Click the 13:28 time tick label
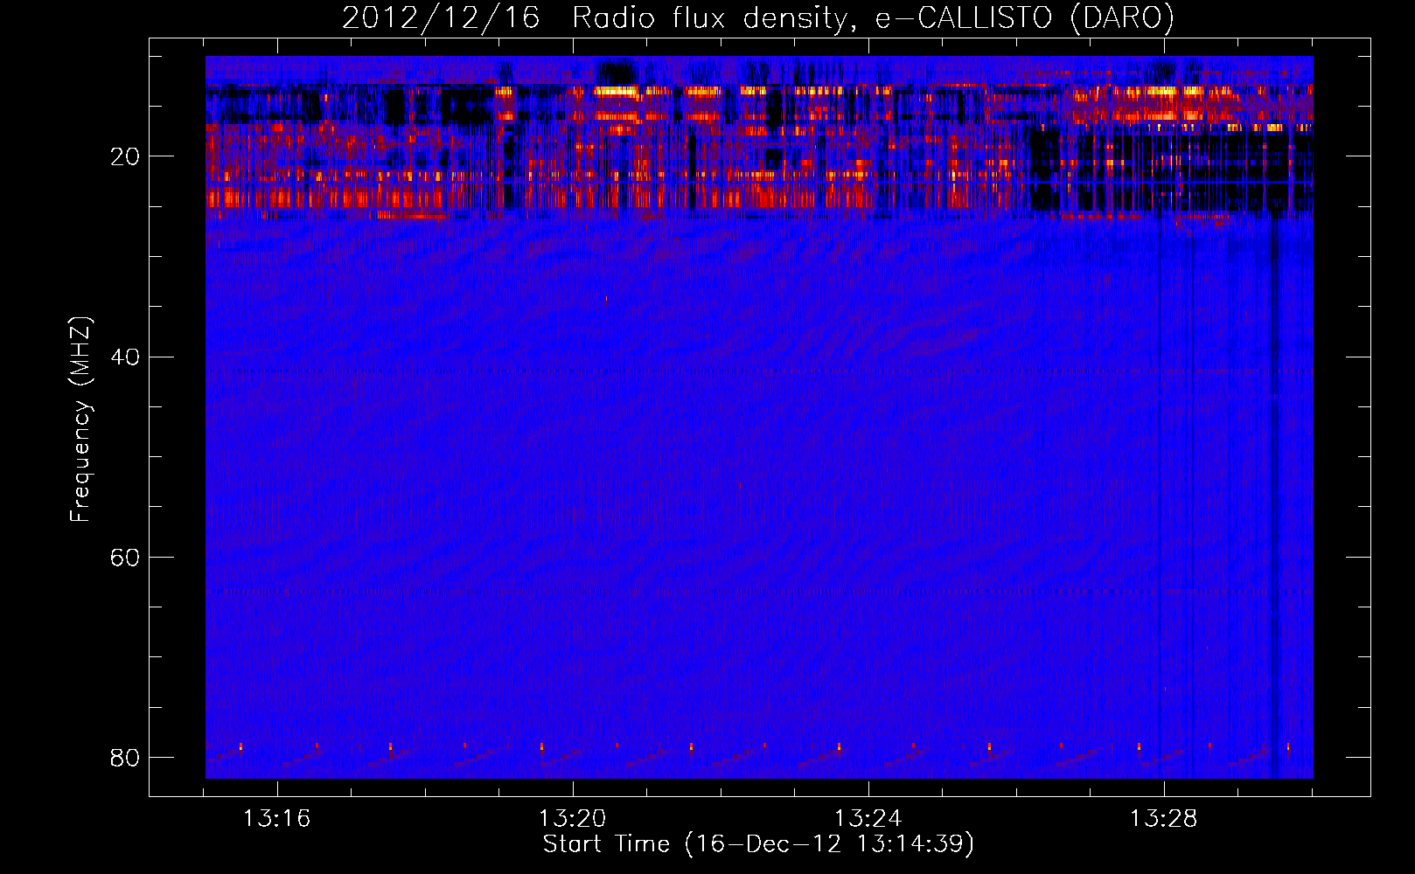The image size is (1415, 874). (1163, 819)
